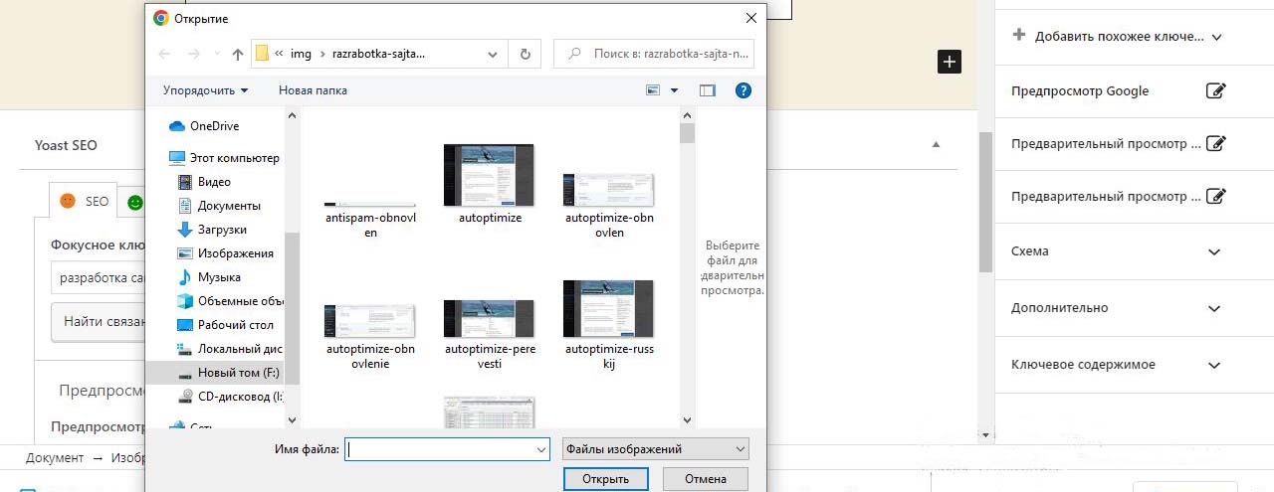This screenshot has height=492, width=1274.
Task: Select the autoptimize image thumbnail
Action: pyautogui.click(x=489, y=176)
